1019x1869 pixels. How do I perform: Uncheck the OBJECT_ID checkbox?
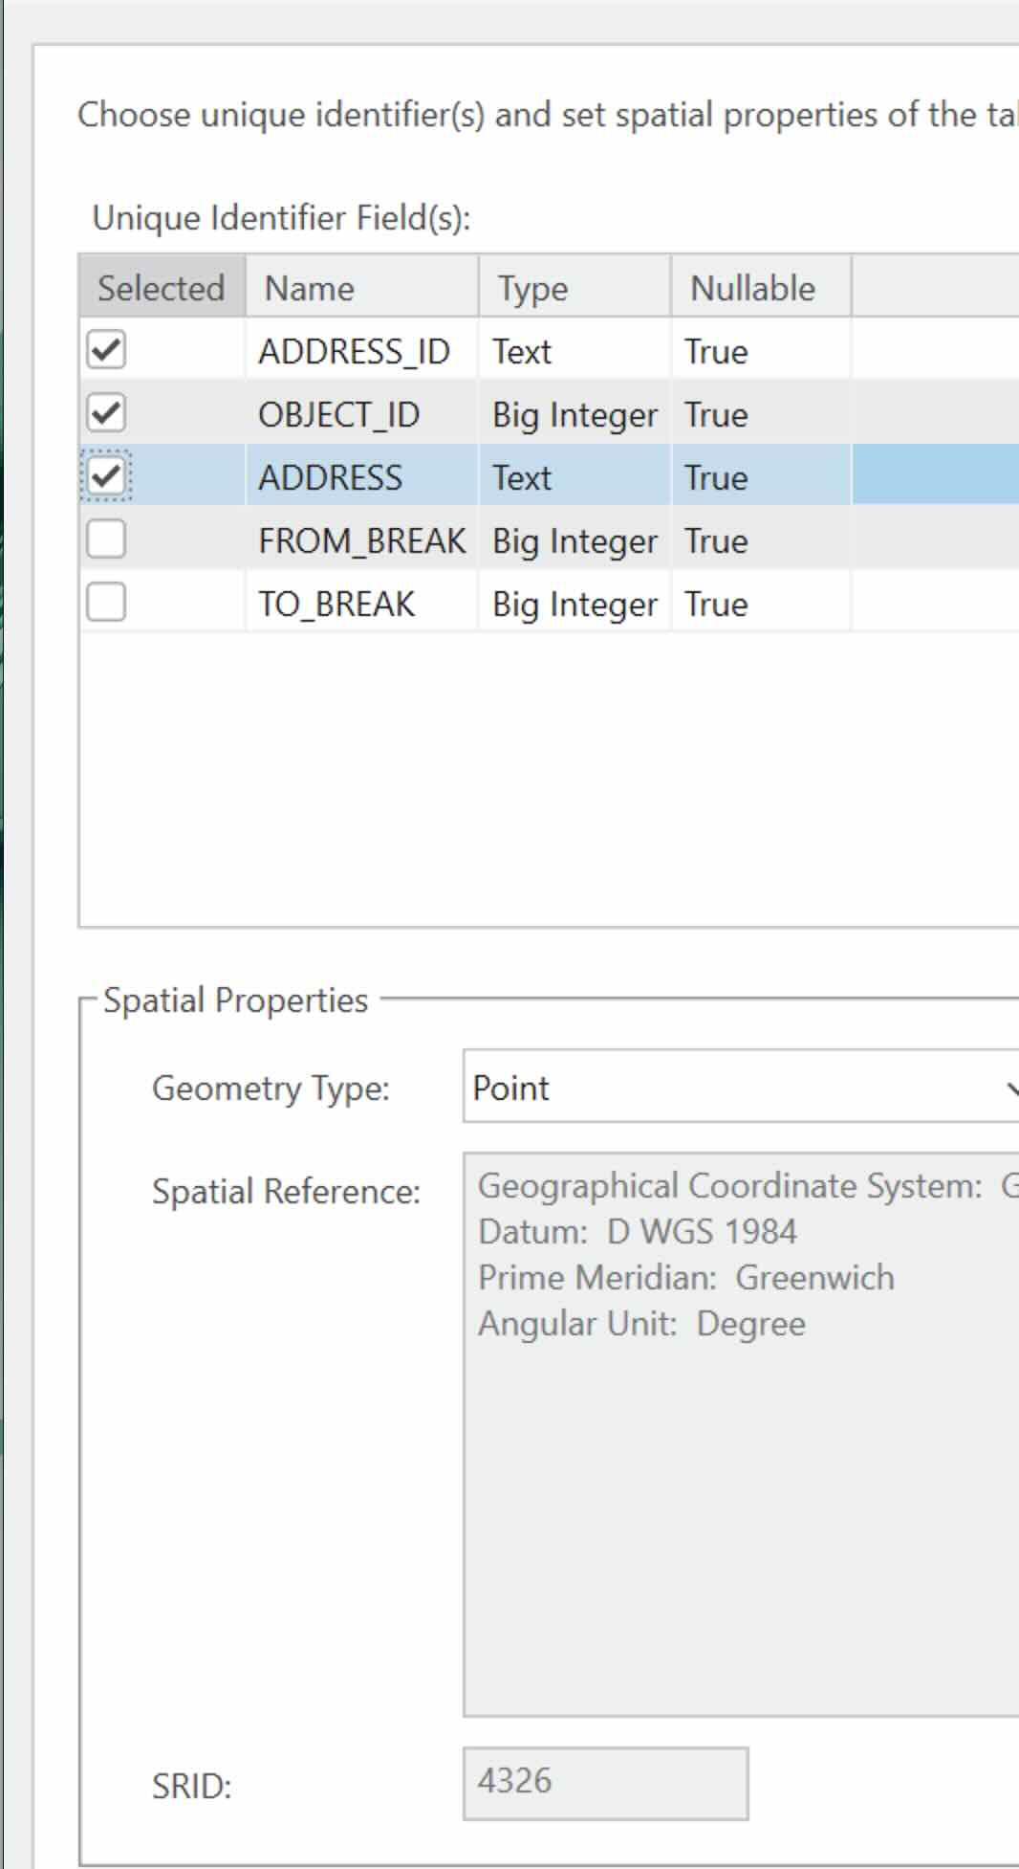106,413
